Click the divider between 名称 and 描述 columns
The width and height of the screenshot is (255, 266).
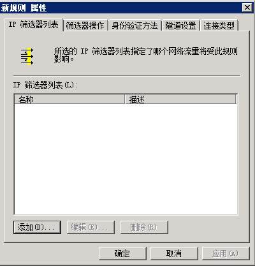click(124, 100)
